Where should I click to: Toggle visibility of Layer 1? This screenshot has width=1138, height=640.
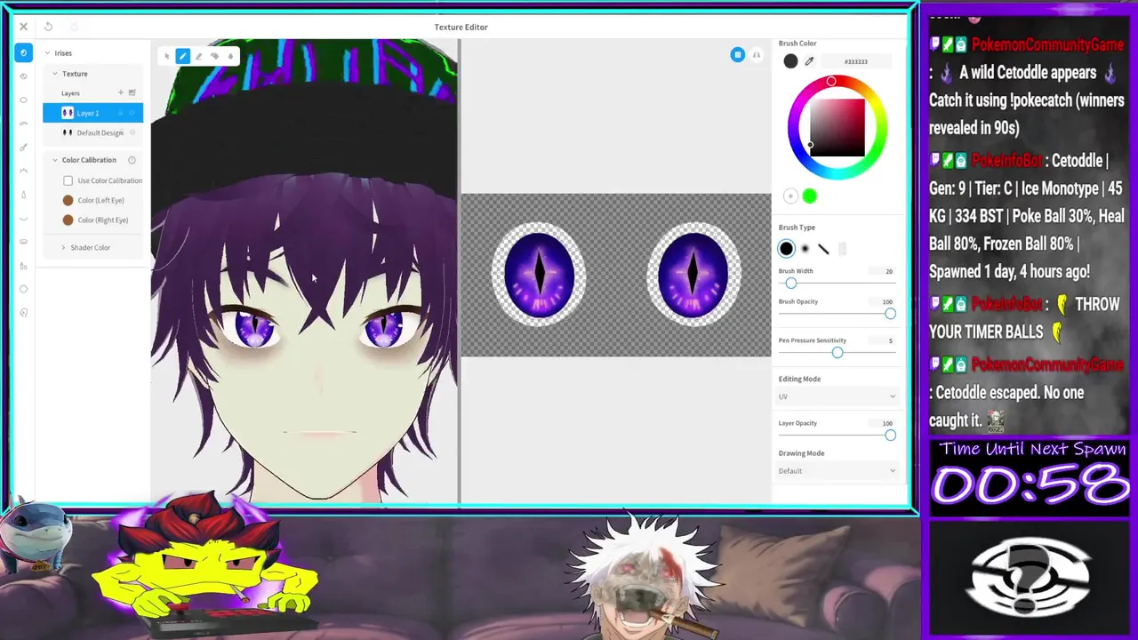[132, 113]
